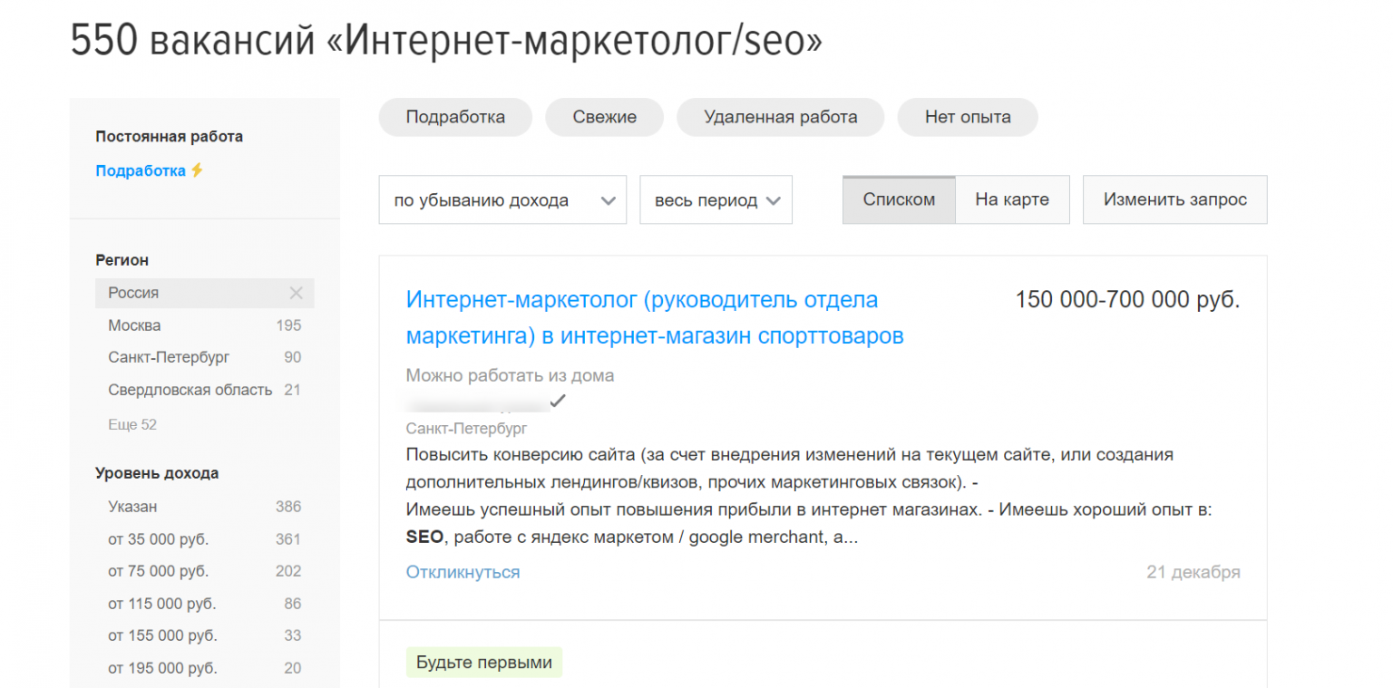Image resolution: width=1393 pixels, height=688 pixels.
Task: Open the 'весь период' period dropdown
Action: click(x=716, y=199)
